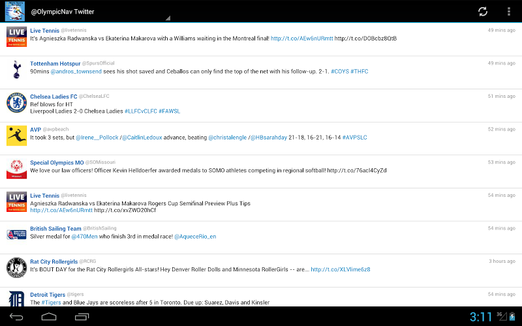Open the Special Olympics MO avatar
Screen dimensions: 522x326
click(16, 169)
